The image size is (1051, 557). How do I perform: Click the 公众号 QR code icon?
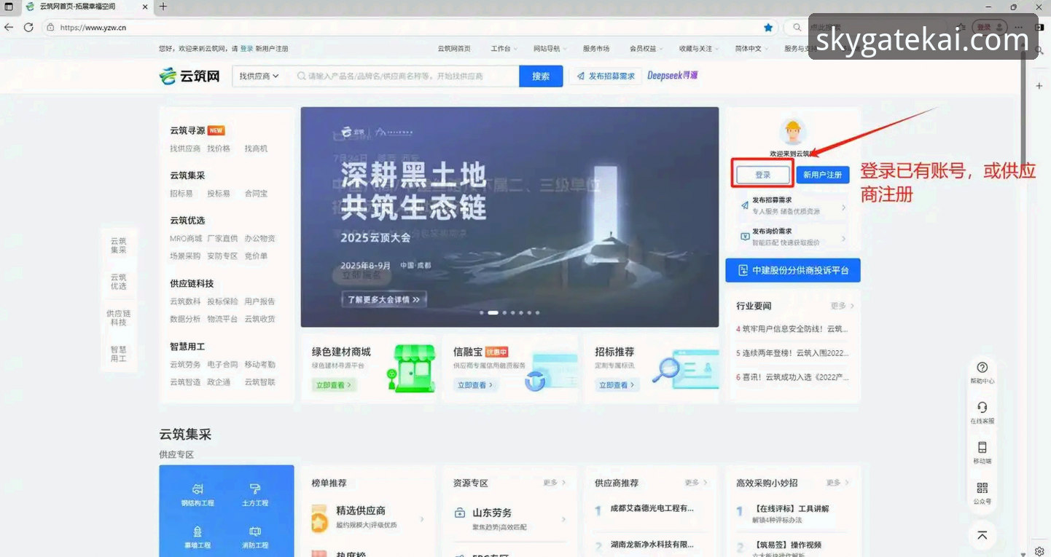click(982, 488)
